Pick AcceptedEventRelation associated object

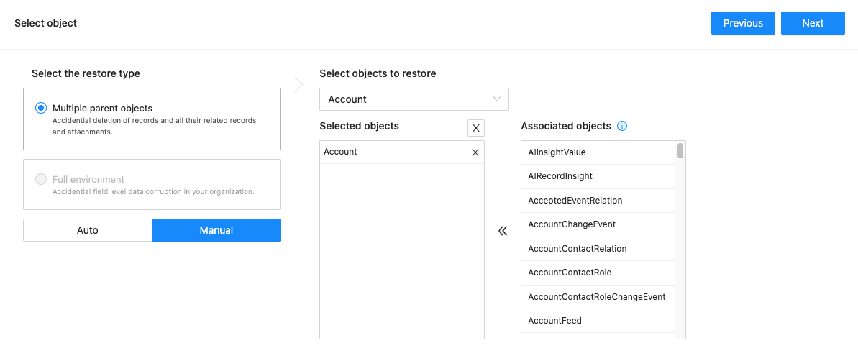598,201
